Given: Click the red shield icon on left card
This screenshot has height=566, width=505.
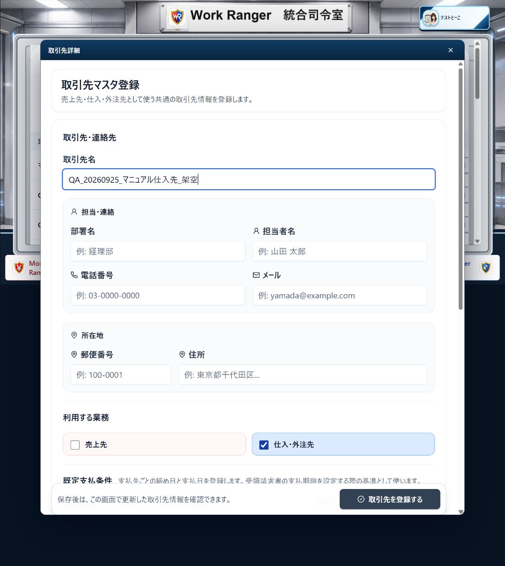Looking at the screenshot, I should (x=19, y=267).
